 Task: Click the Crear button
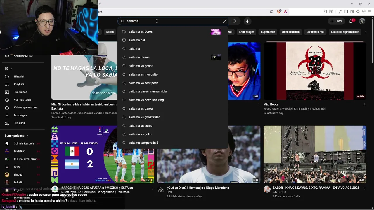336,21
